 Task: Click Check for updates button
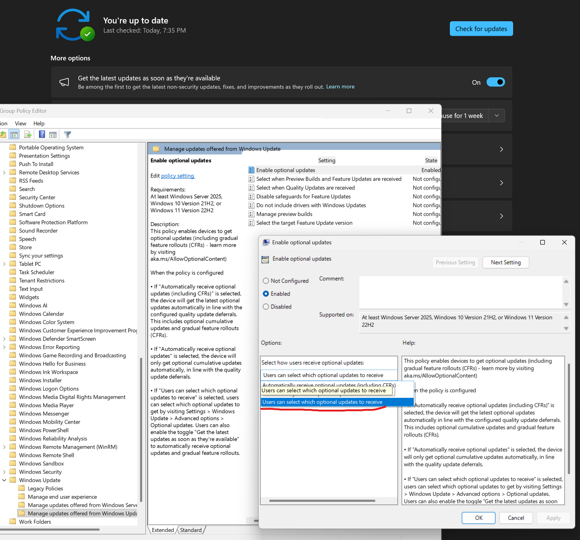pos(481,29)
